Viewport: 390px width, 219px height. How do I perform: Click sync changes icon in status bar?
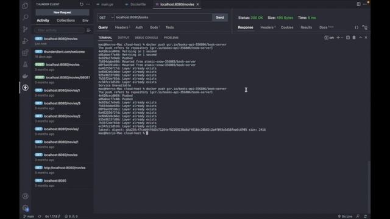pos(40,217)
